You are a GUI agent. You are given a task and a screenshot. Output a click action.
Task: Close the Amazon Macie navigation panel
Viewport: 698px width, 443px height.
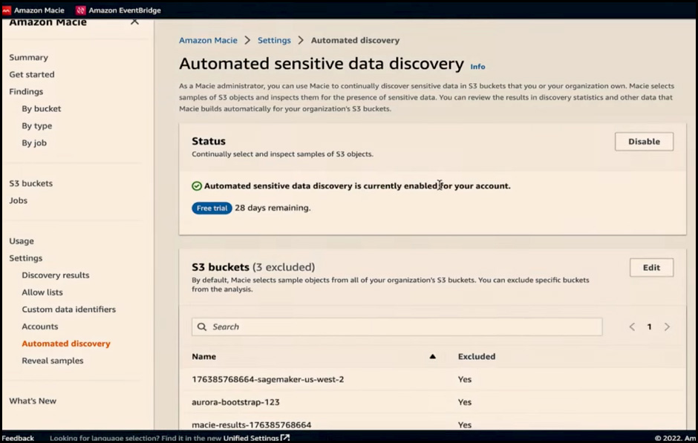134,22
